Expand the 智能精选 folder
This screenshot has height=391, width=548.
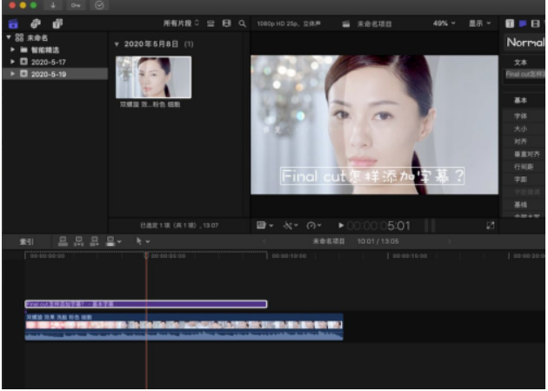click(12, 50)
